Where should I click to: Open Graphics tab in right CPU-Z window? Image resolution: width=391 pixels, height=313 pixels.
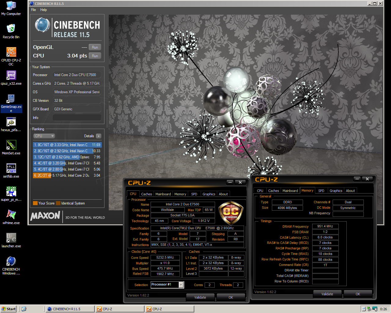click(x=336, y=191)
